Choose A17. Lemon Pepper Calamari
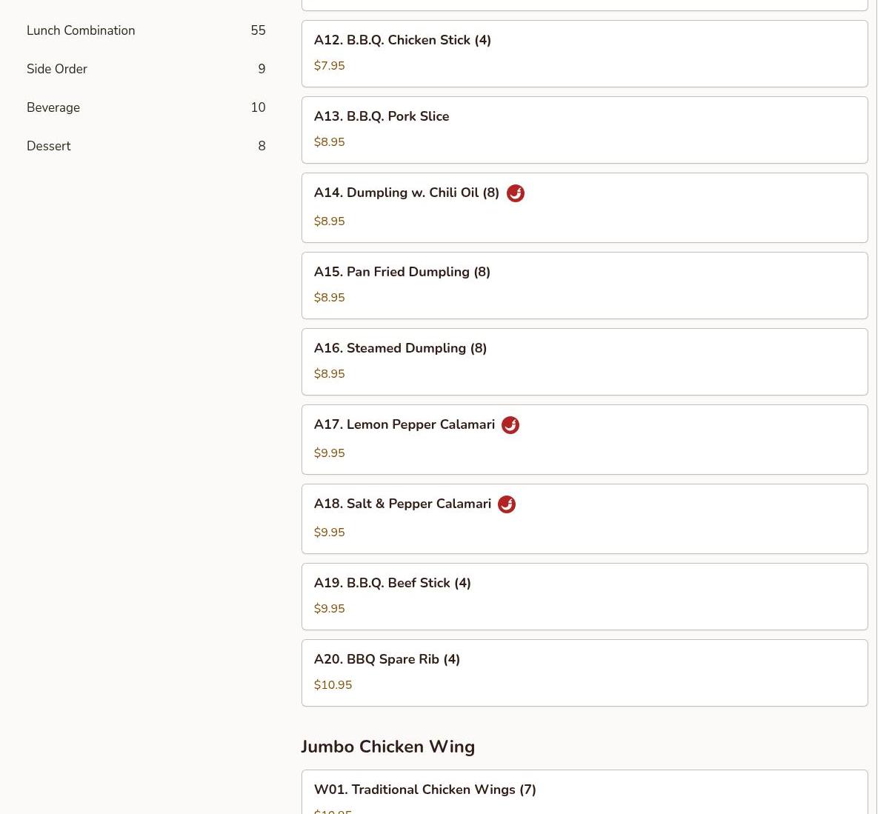Screen dimensions: 892x814 585,439
